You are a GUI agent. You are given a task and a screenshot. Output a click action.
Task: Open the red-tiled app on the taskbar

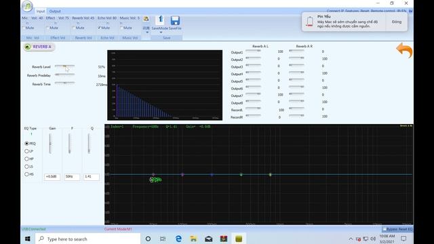tap(224, 239)
